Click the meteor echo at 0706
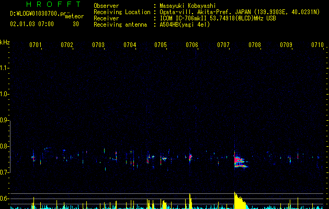 click(190, 157)
